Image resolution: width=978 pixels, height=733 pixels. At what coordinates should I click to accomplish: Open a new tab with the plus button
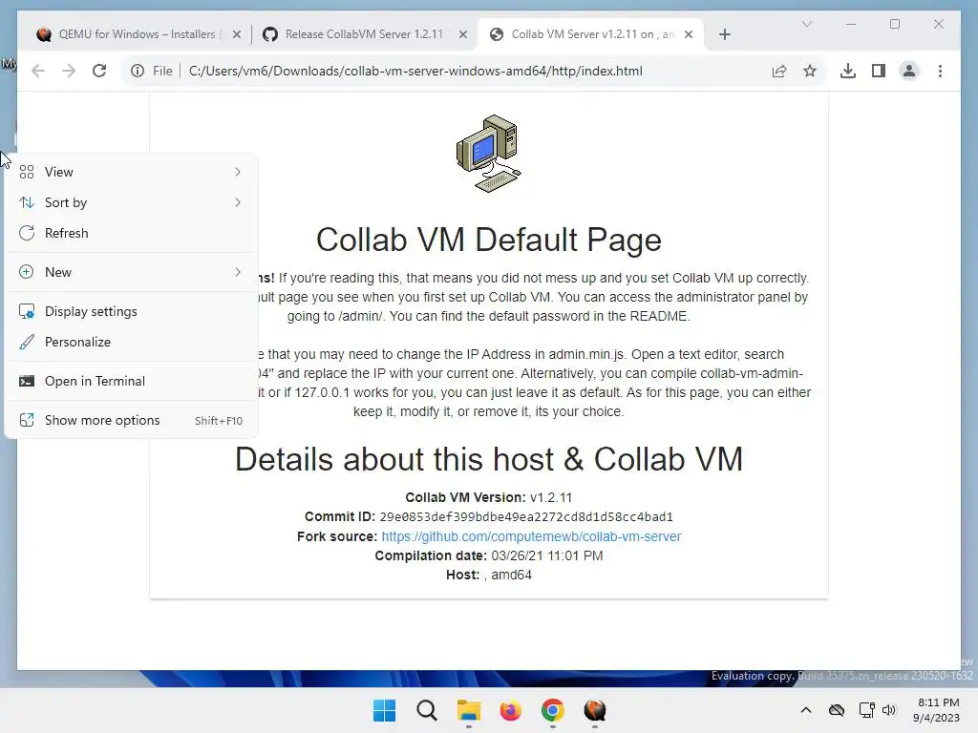pos(724,34)
